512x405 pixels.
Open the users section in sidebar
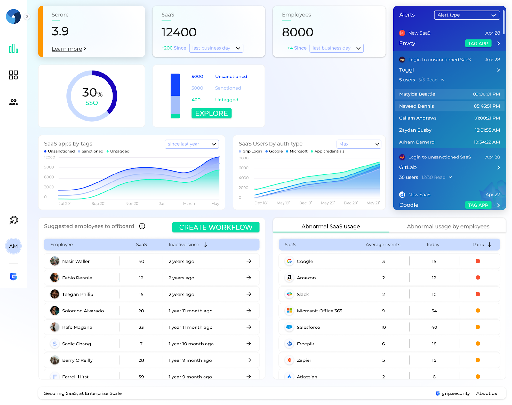click(x=13, y=102)
